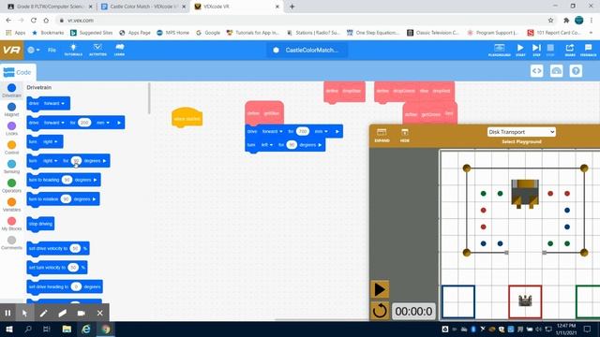Viewport: 600px width, 337px height.
Task: Open the help question mark icon
Action: coord(576,71)
